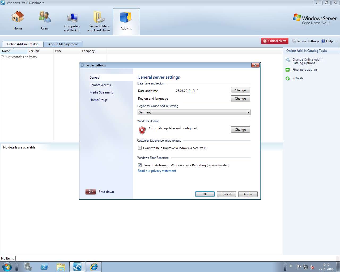Click the Critical alerts button
The height and width of the screenshot is (272, 340).
pos(275,41)
